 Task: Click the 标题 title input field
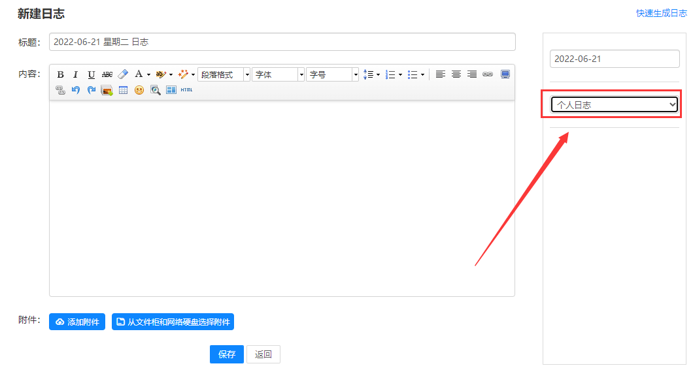pyautogui.click(x=282, y=42)
